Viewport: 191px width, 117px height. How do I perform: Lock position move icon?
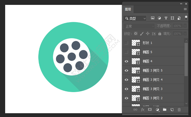[x=148, y=34]
